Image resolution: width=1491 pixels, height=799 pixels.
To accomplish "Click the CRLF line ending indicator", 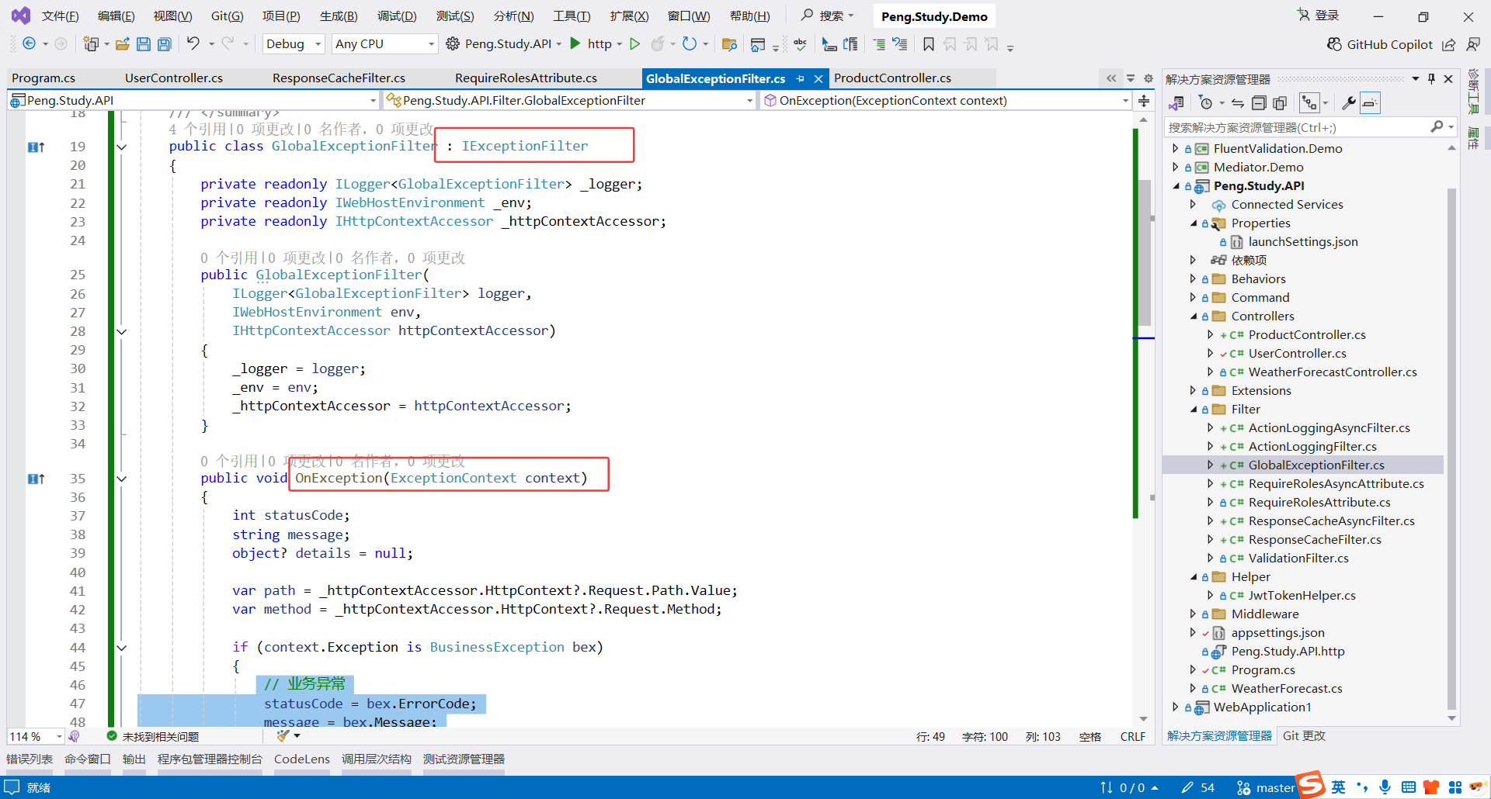I will (1133, 737).
